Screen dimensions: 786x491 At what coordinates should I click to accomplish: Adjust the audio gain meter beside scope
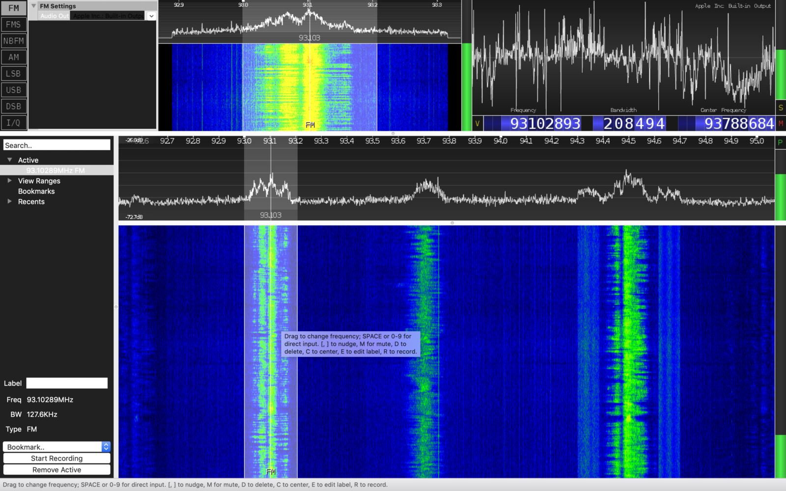780,50
